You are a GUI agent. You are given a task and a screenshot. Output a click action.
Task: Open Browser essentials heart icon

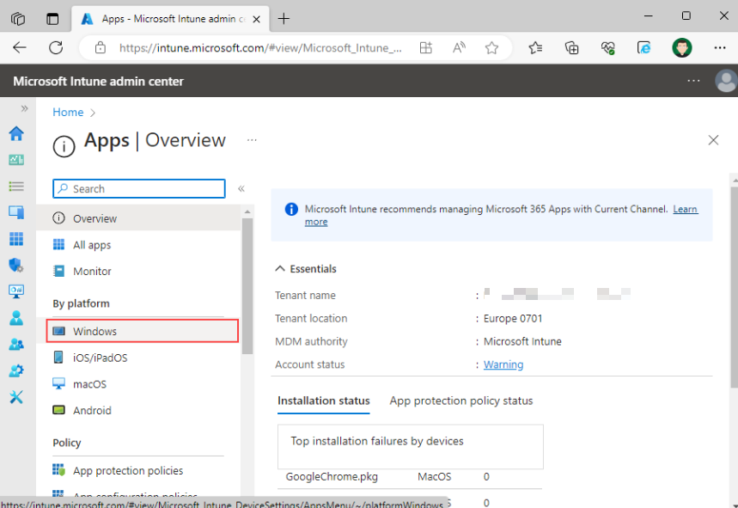(x=607, y=47)
